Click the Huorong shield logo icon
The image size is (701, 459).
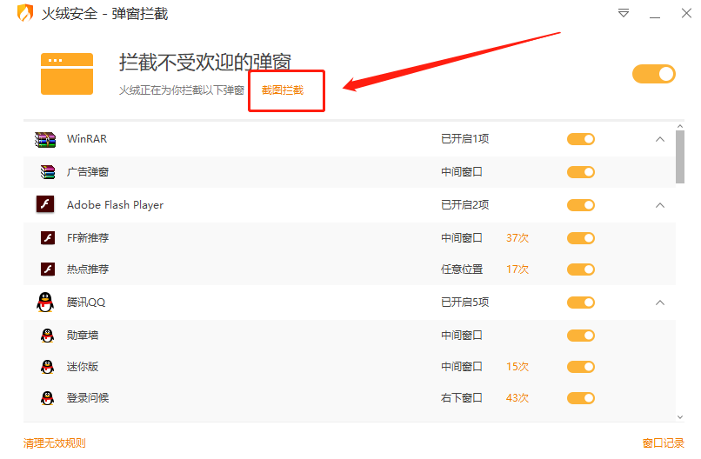25,13
